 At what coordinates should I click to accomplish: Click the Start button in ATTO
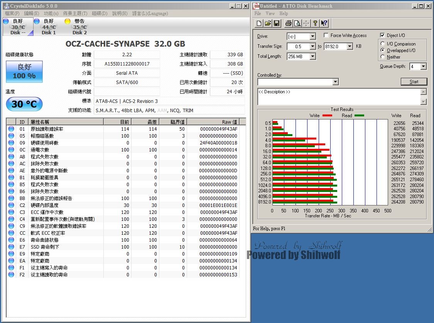[x=414, y=82]
